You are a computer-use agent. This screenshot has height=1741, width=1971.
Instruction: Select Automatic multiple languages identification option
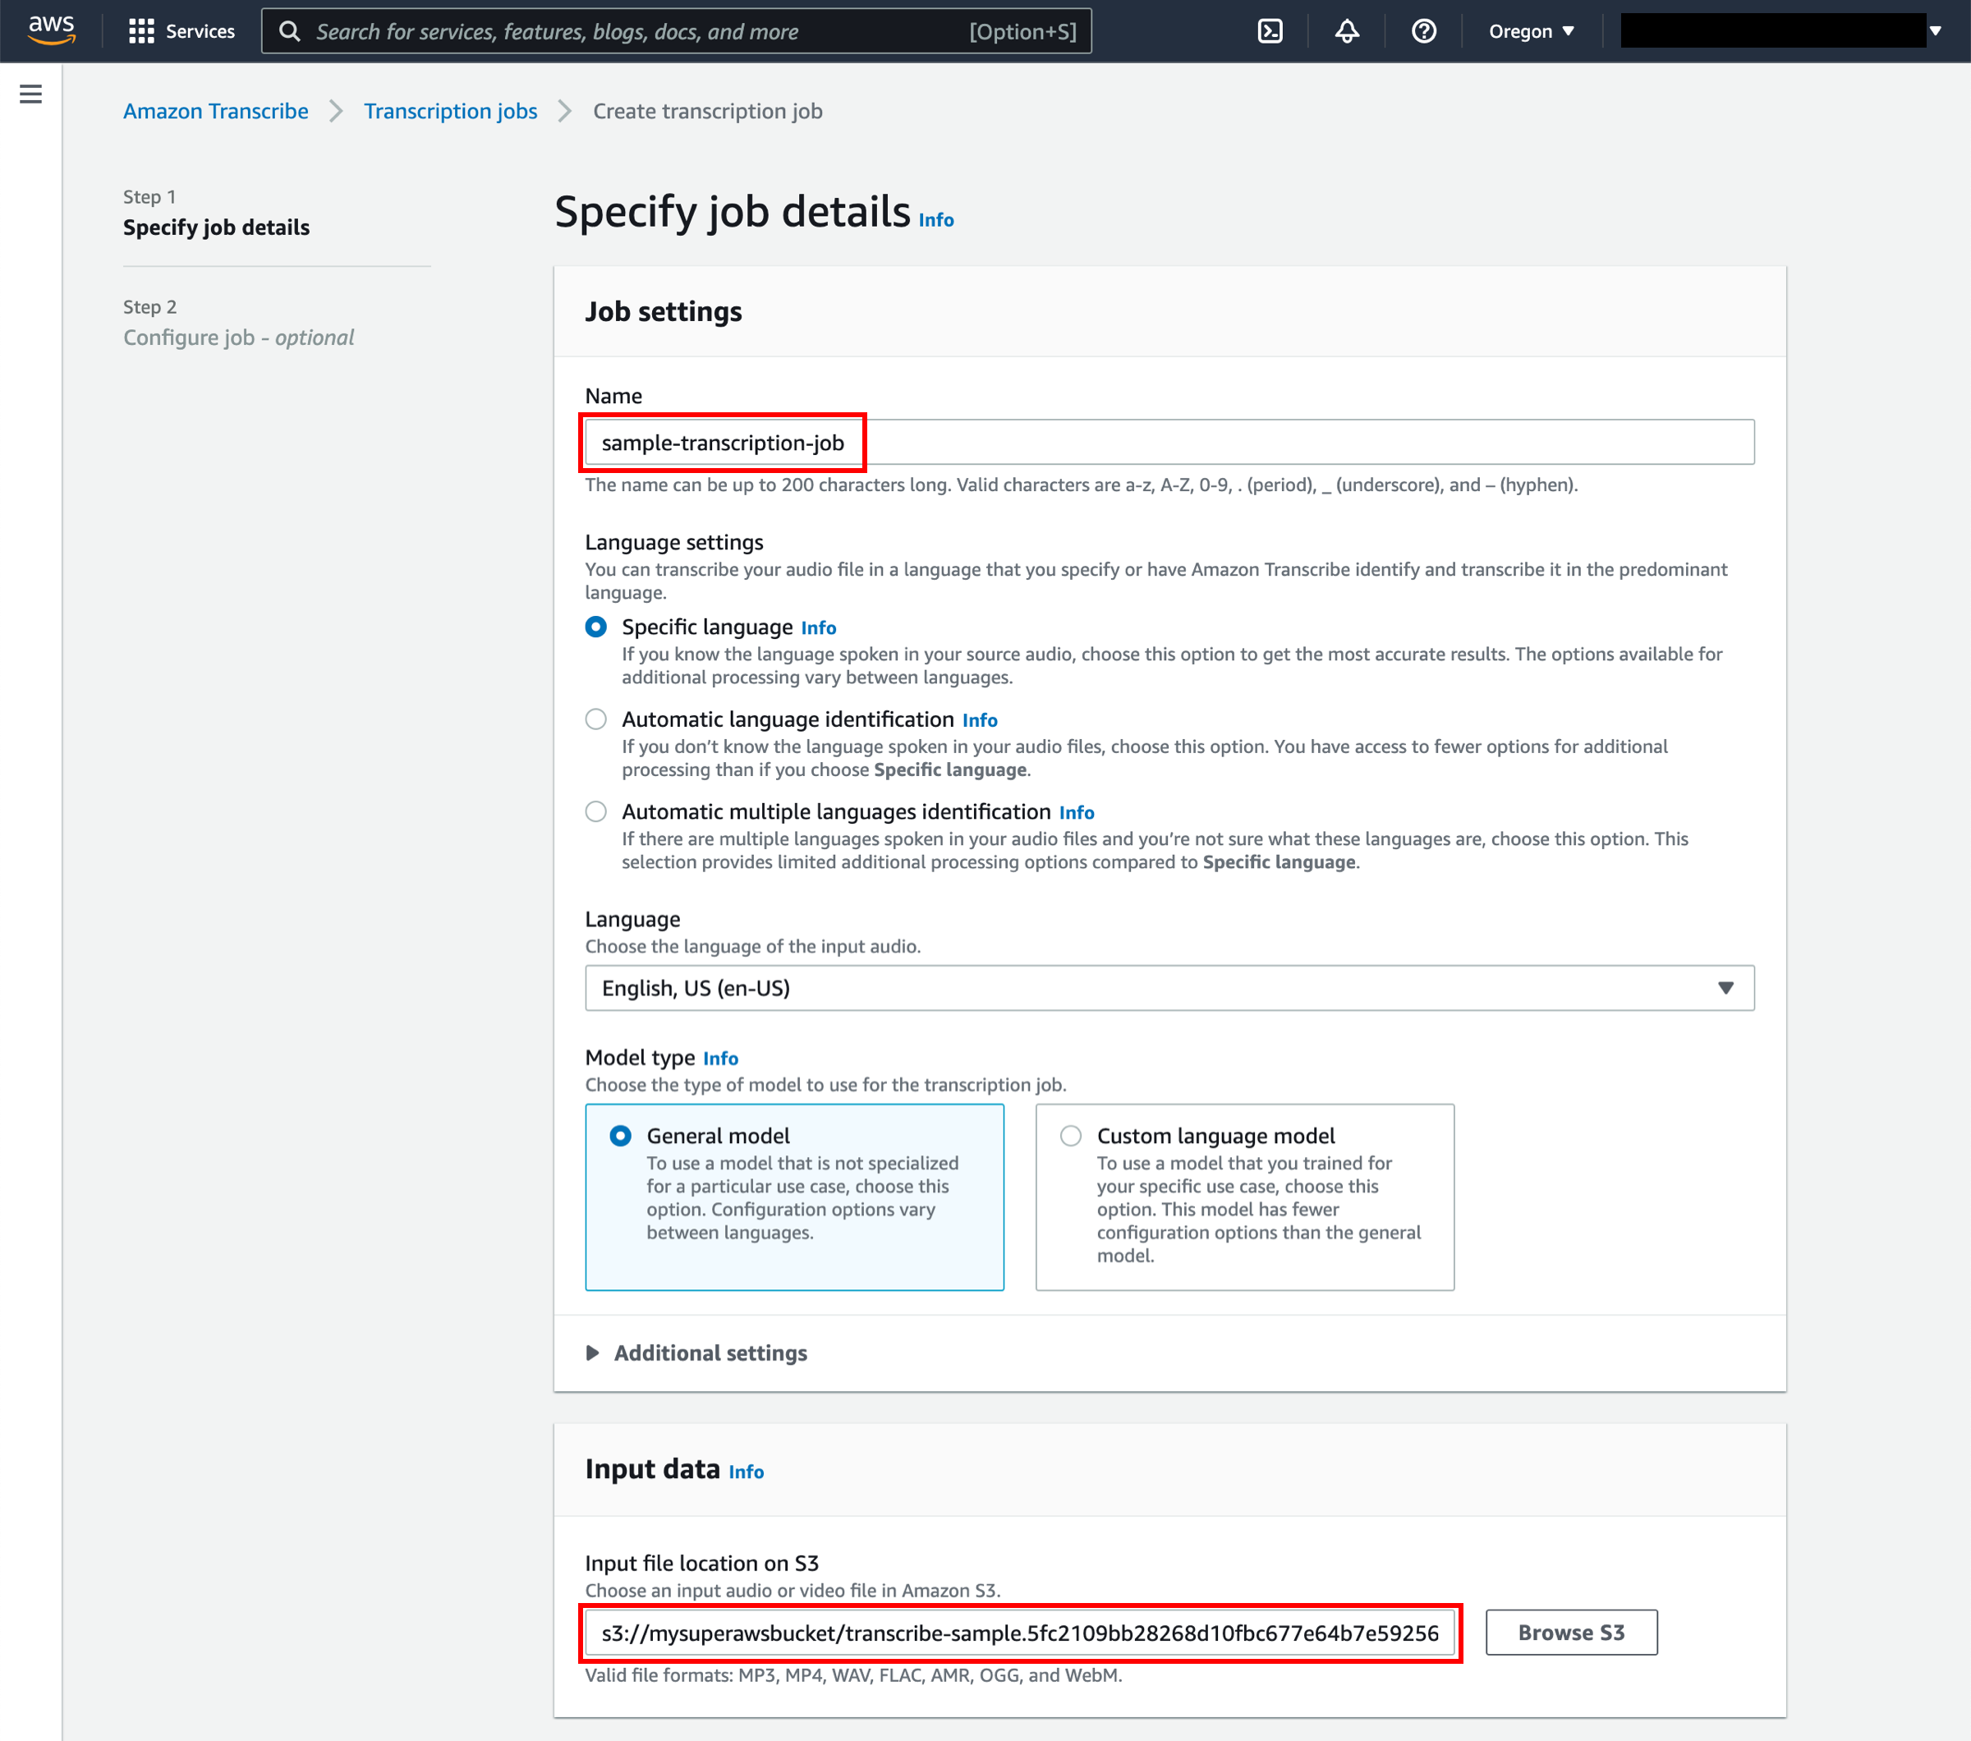click(x=596, y=811)
